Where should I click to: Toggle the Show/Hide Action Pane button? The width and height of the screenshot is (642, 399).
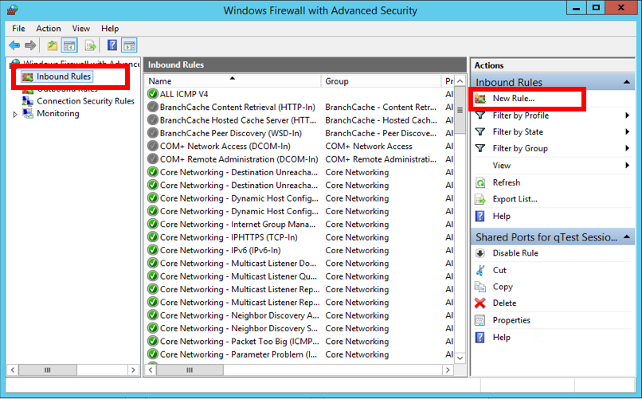tap(130, 45)
